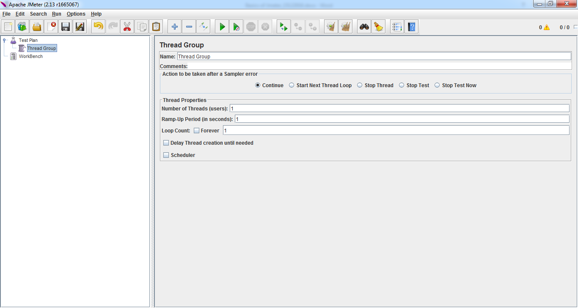Image resolution: width=578 pixels, height=308 pixels.
Task: Select the Stop Test radio button
Action: pyautogui.click(x=402, y=85)
